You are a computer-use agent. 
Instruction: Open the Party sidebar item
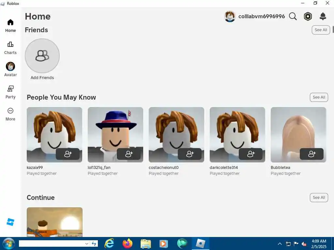(x=10, y=92)
